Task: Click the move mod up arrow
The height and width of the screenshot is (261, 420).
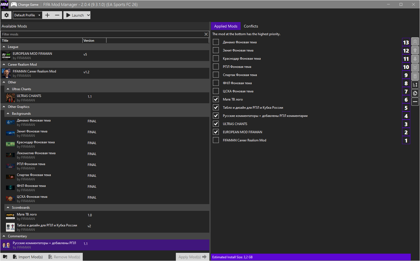Action: tap(415, 50)
